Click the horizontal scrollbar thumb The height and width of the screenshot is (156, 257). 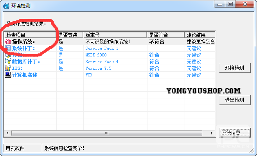pos(107,133)
